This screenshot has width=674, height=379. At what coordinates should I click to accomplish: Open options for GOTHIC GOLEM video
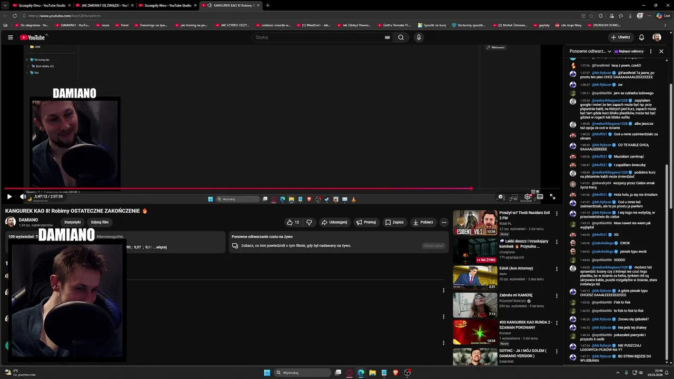tap(557, 351)
